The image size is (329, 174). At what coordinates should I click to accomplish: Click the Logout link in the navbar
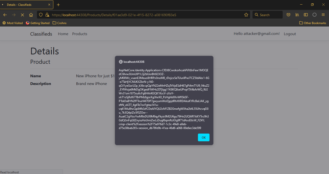[290, 34]
